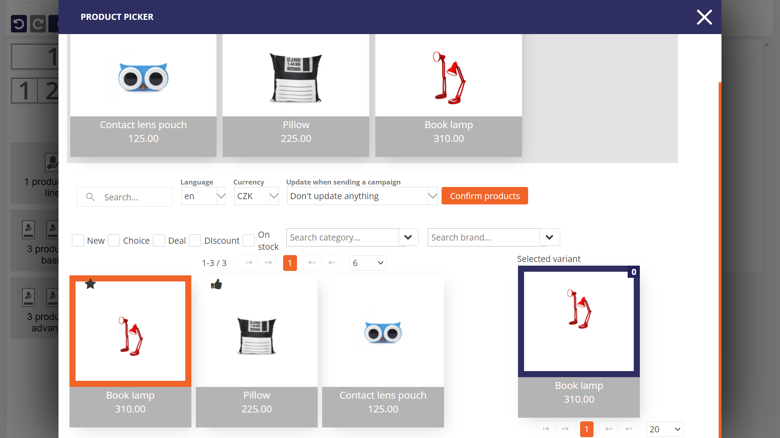Click Confirm products button
This screenshot has height=438, width=780.
485,196
